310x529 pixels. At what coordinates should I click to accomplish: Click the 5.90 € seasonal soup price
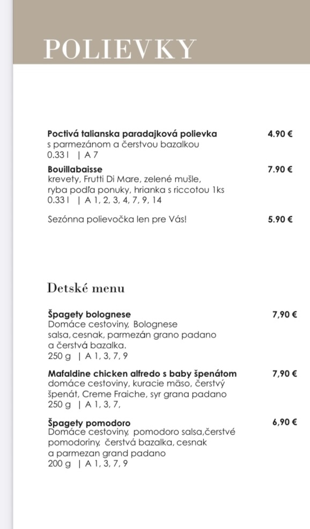tap(280, 220)
